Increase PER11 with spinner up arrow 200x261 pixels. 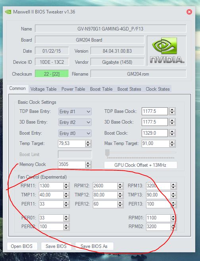click(66, 202)
